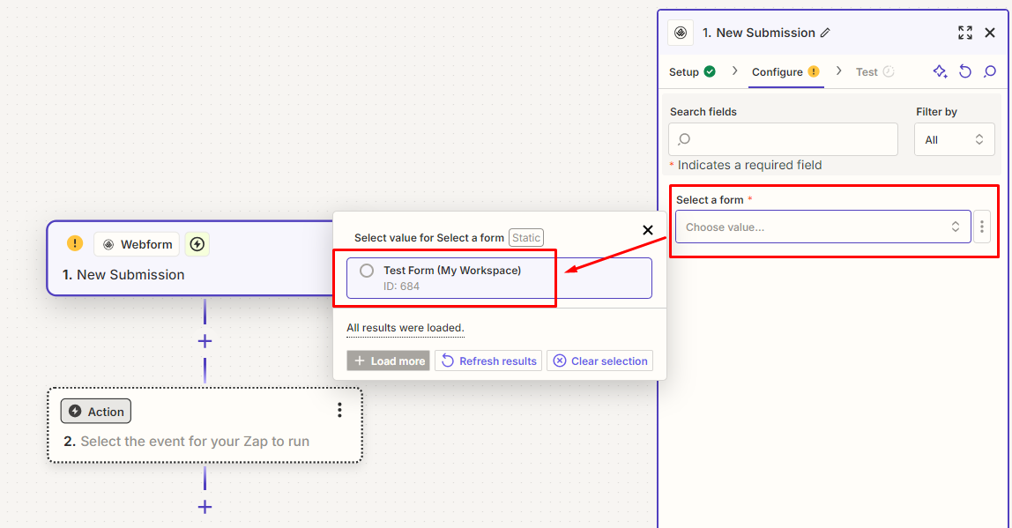The width and height of the screenshot is (1012, 528).
Task: Close the New Submission panel
Action: (x=990, y=33)
